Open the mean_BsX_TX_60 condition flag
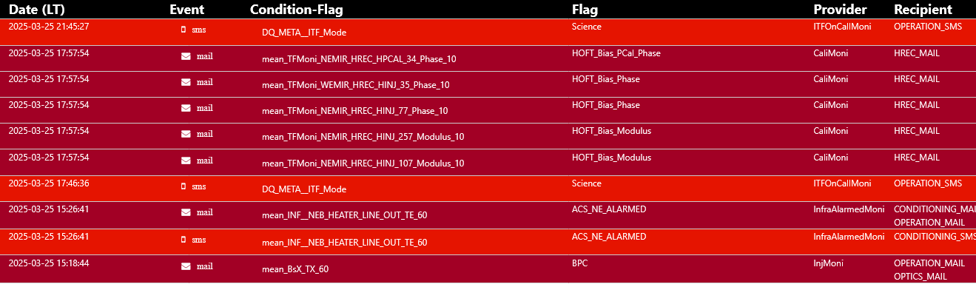 pyautogui.click(x=295, y=269)
